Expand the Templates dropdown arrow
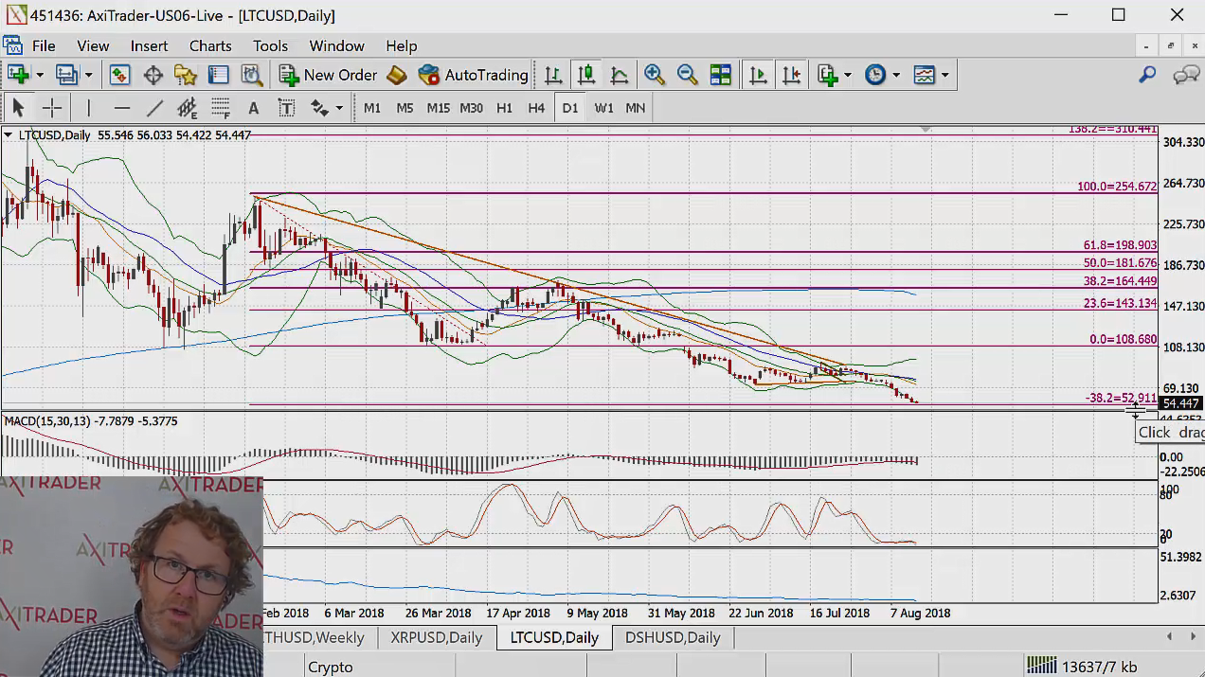 coord(944,75)
